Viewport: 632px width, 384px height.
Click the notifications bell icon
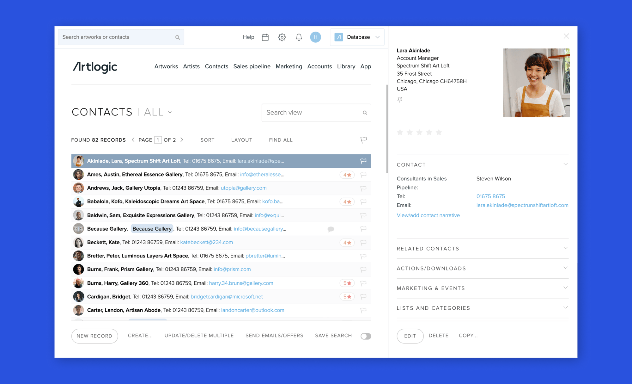[x=299, y=37]
